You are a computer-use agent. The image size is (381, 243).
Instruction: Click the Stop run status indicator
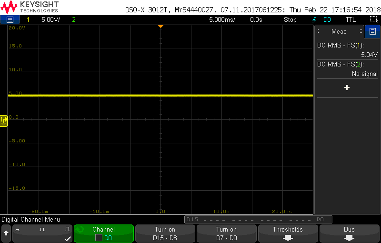[290, 19]
